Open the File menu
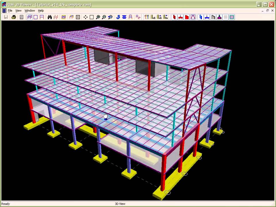 coord(10,11)
